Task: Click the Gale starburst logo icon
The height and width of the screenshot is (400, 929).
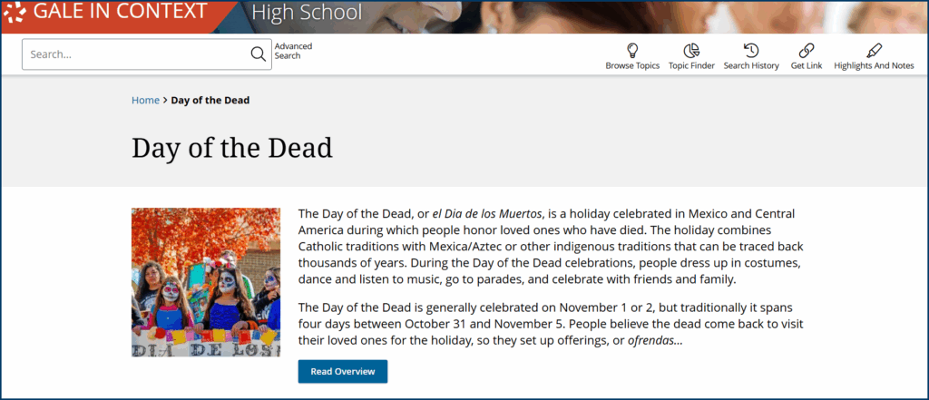Action: [x=15, y=13]
